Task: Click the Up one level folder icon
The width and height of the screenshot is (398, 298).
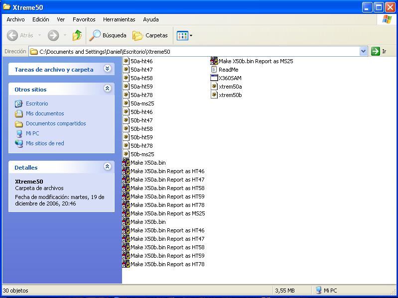Action: click(77, 35)
